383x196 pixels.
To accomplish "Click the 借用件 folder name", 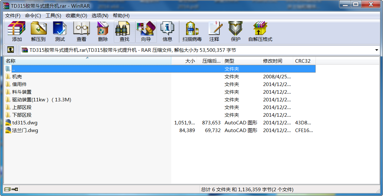I will [x=19, y=84].
